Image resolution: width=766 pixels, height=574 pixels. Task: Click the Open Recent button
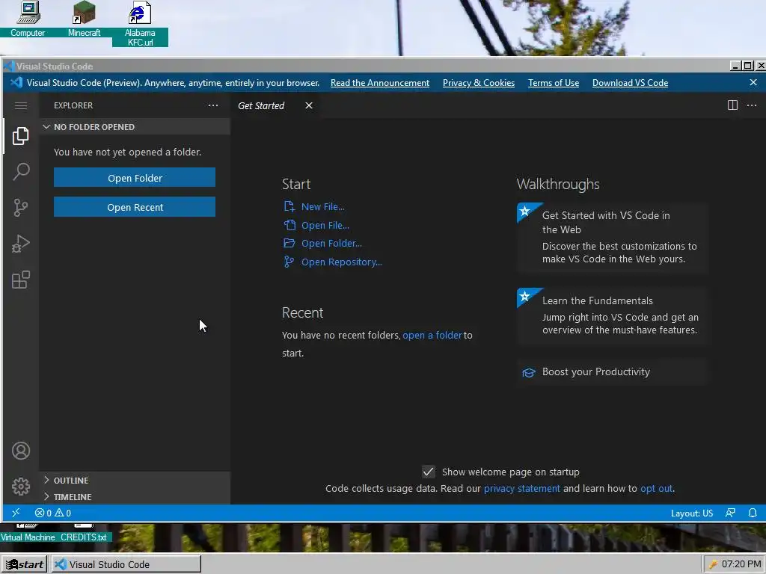pos(135,207)
